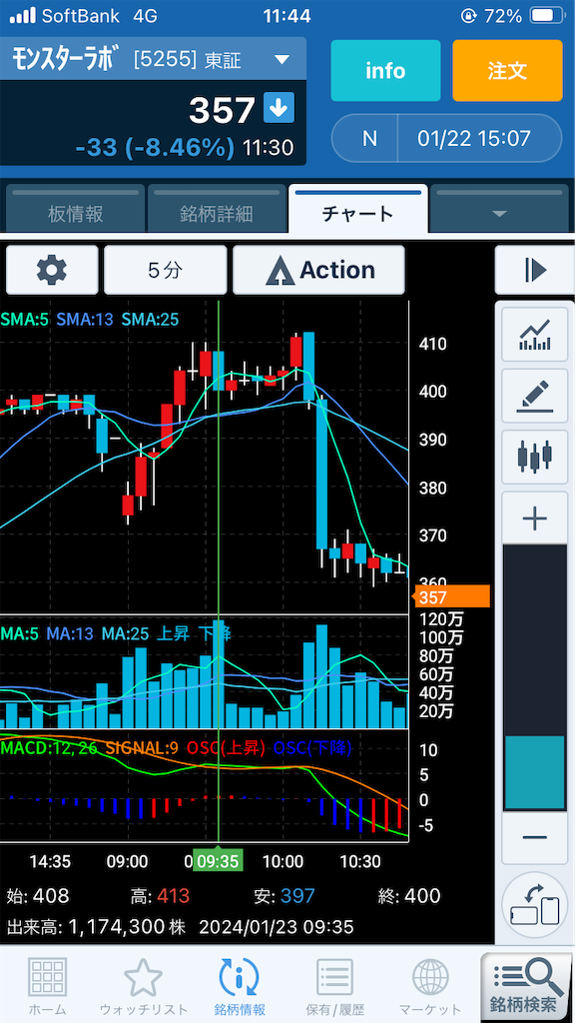The height and width of the screenshot is (1023, 575).
Task: Expand the stock selector dropdown arrow
Action: (282, 61)
